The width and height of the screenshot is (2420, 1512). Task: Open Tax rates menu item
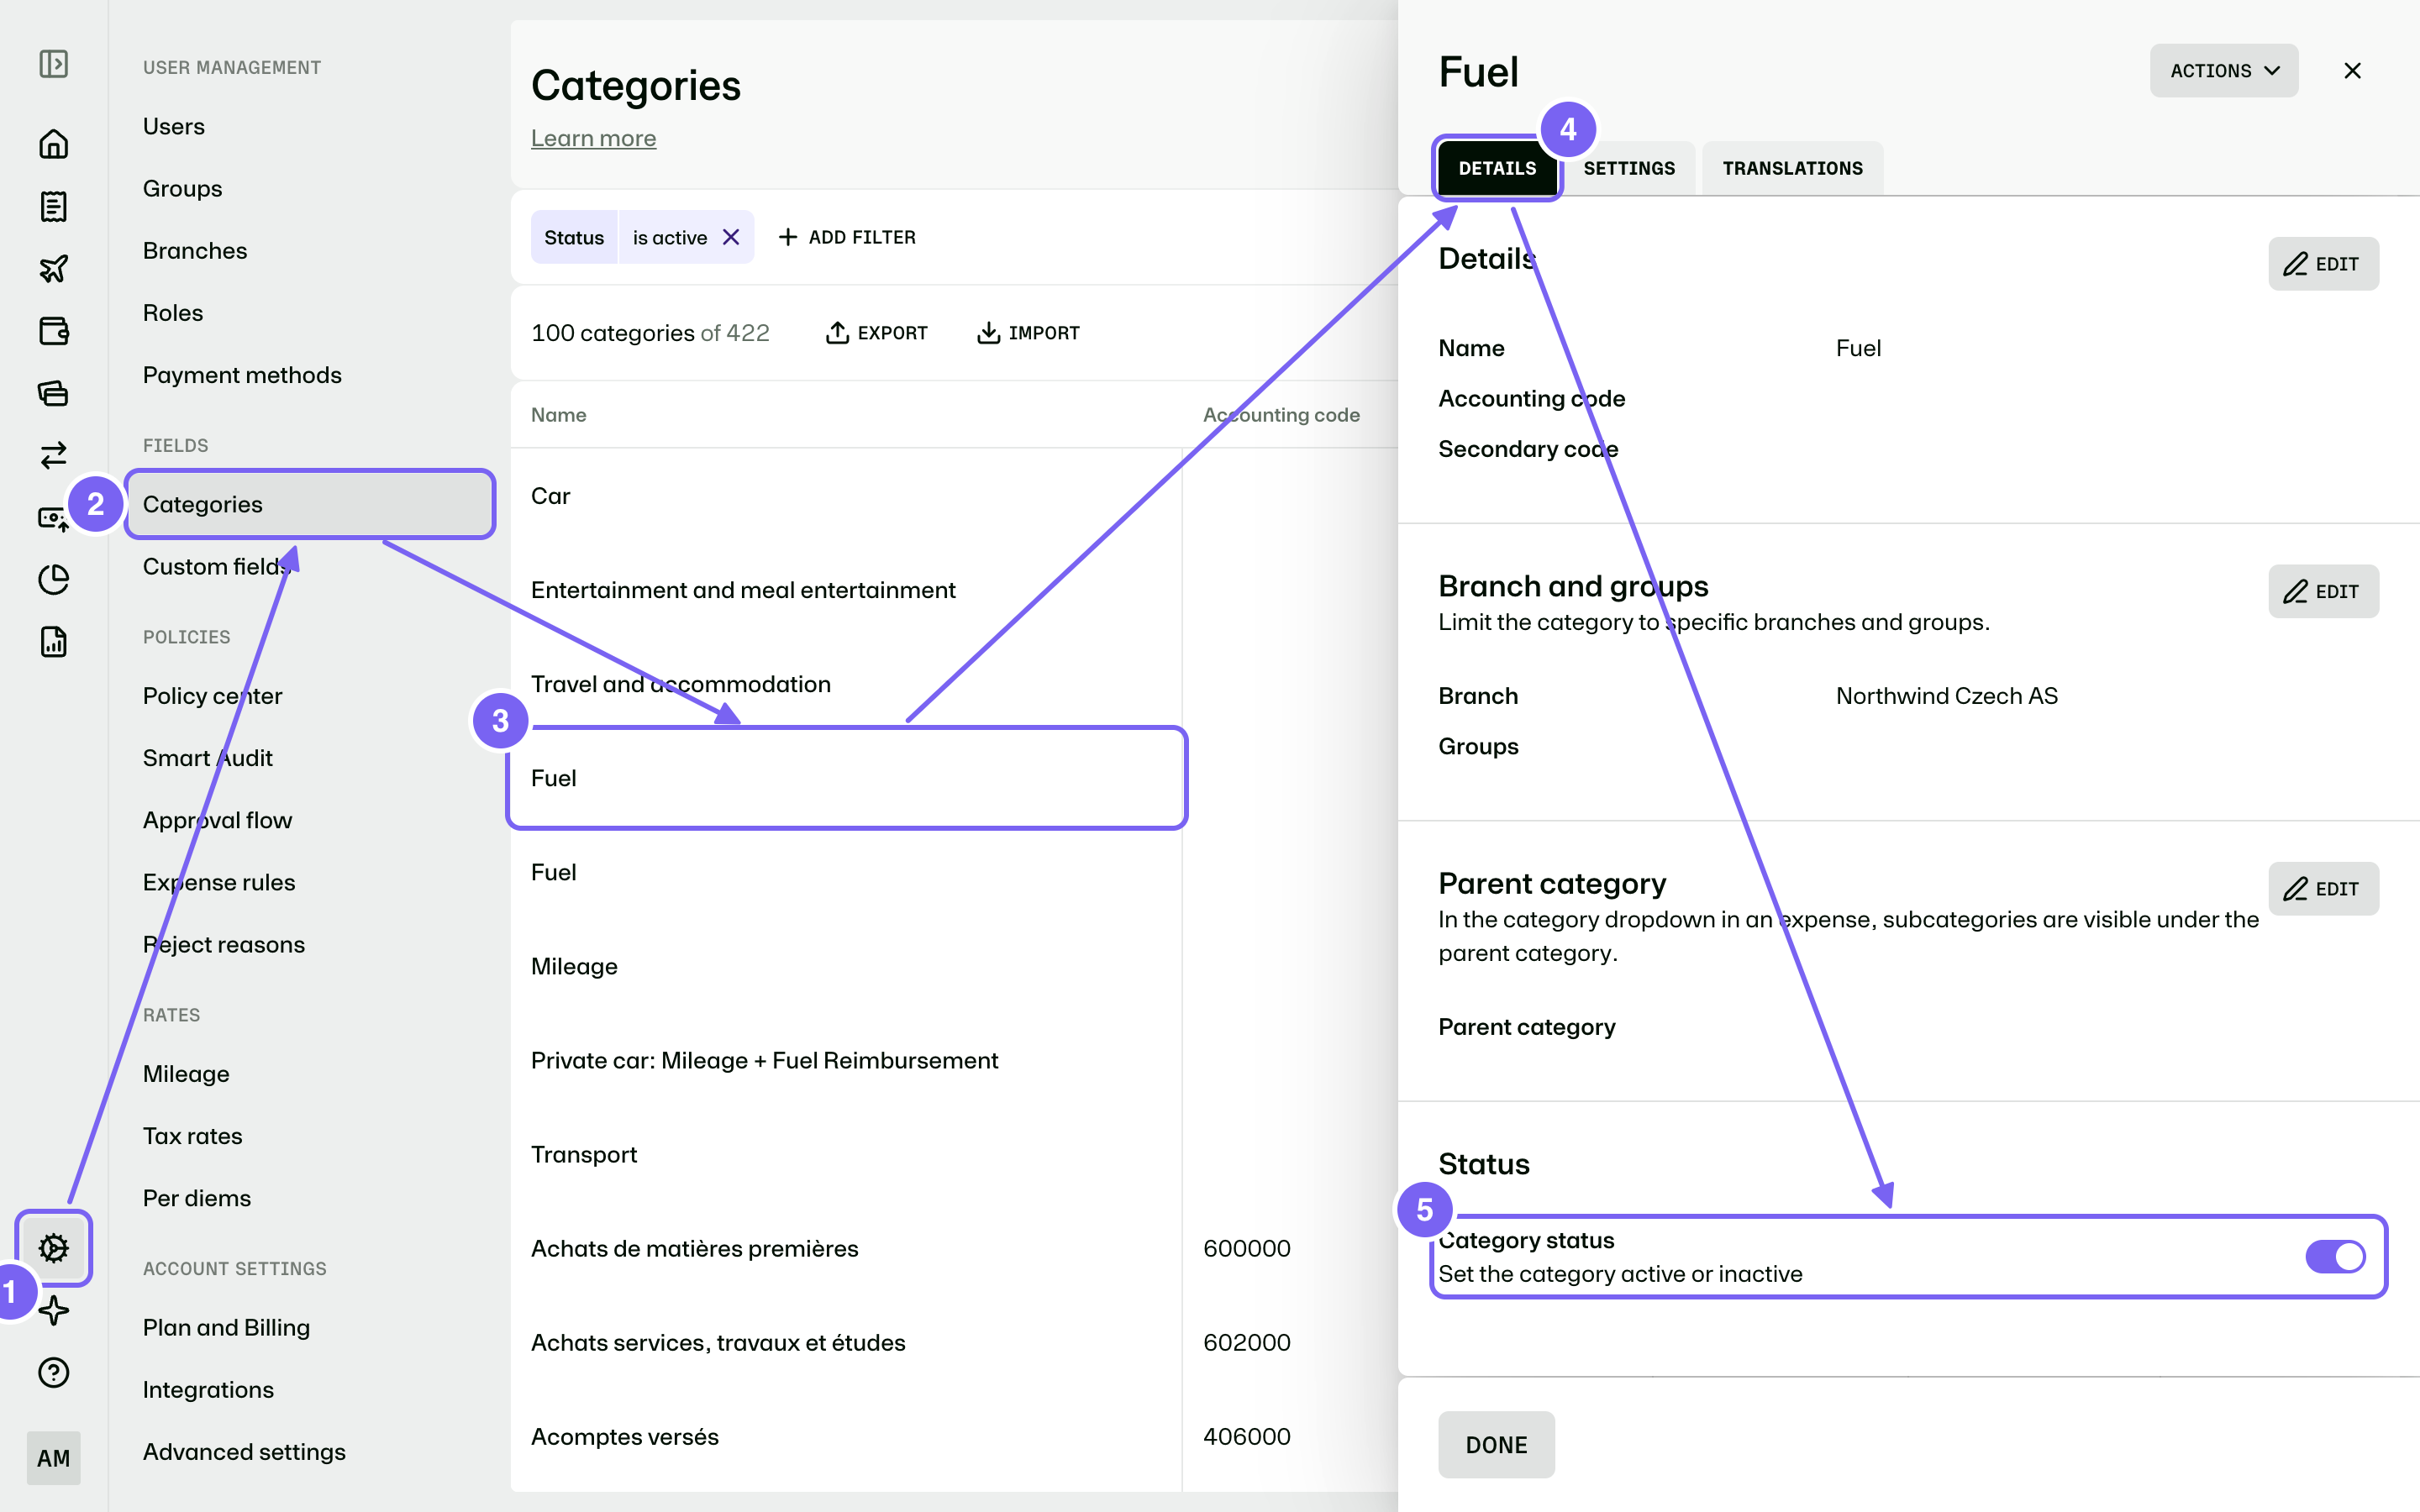193,1136
